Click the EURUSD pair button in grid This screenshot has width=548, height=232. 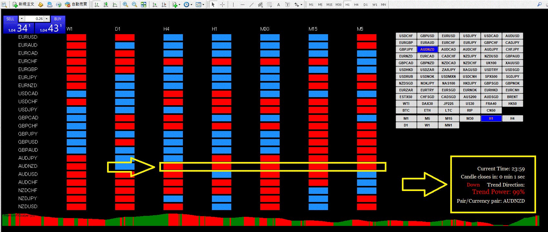[x=448, y=36]
